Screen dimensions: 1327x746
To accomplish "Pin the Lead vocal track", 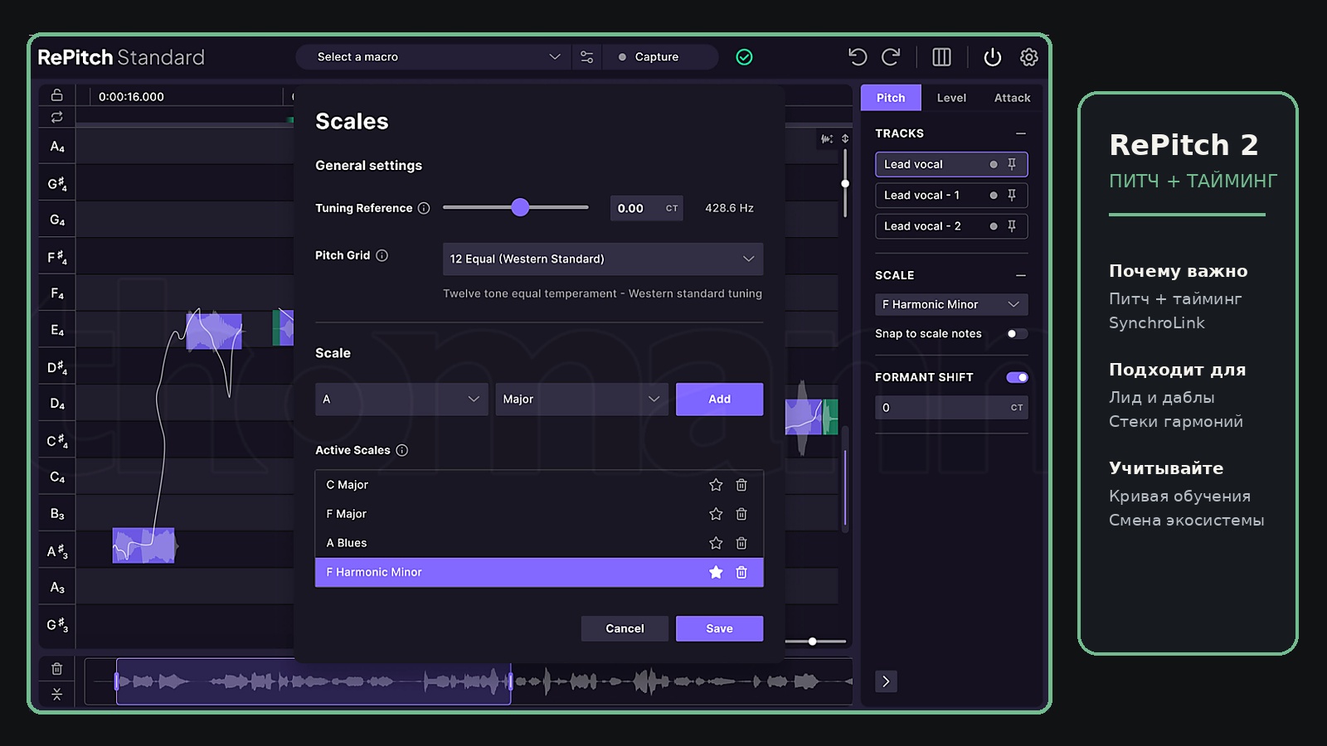I will point(1012,164).
